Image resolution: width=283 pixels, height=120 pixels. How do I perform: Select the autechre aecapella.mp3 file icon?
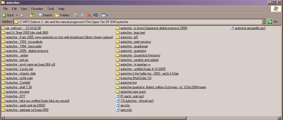[x=232, y=28]
